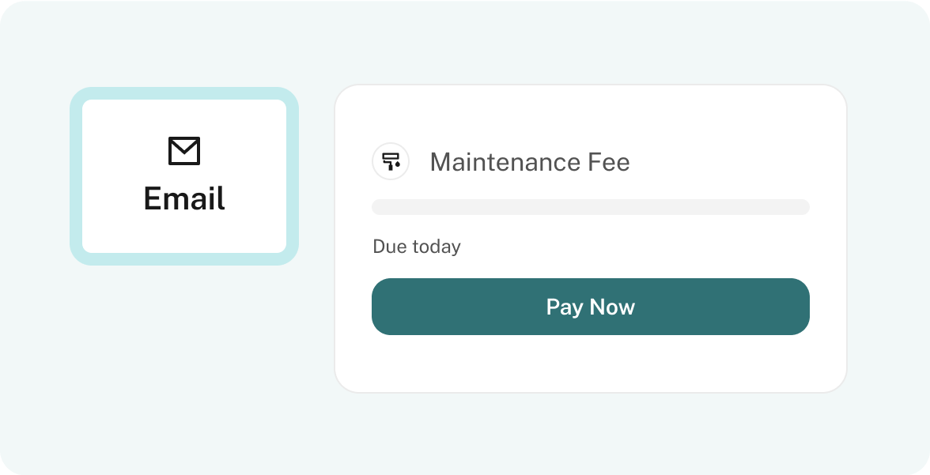Click the paint roller icon
Image resolution: width=930 pixels, height=475 pixels.
[391, 162]
